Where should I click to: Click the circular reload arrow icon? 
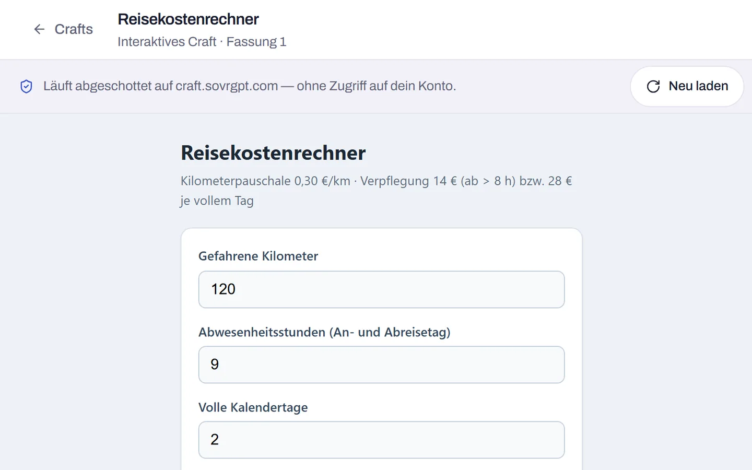653,86
